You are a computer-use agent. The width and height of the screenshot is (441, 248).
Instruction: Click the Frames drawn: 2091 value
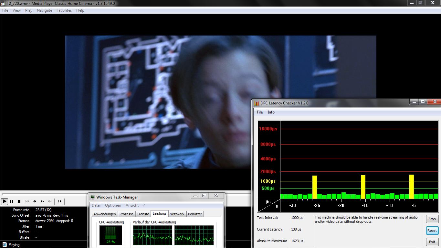(54, 221)
